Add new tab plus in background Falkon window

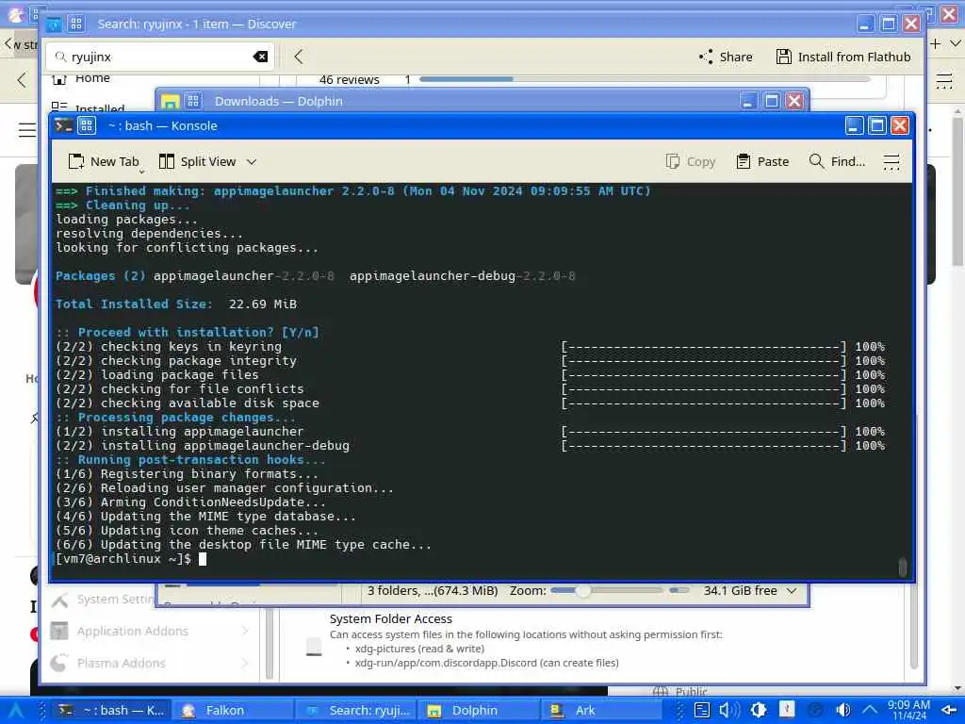click(x=935, y=43)
